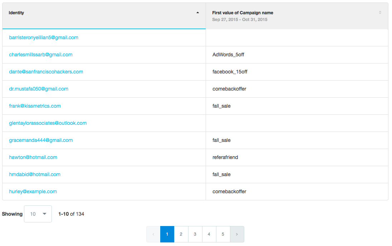
Task: Open charlesmillssarb@gmail.com identity
Action: coord(41,55)
